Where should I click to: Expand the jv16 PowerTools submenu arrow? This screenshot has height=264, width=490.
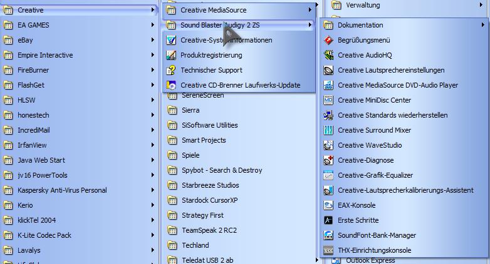point(153,175)
